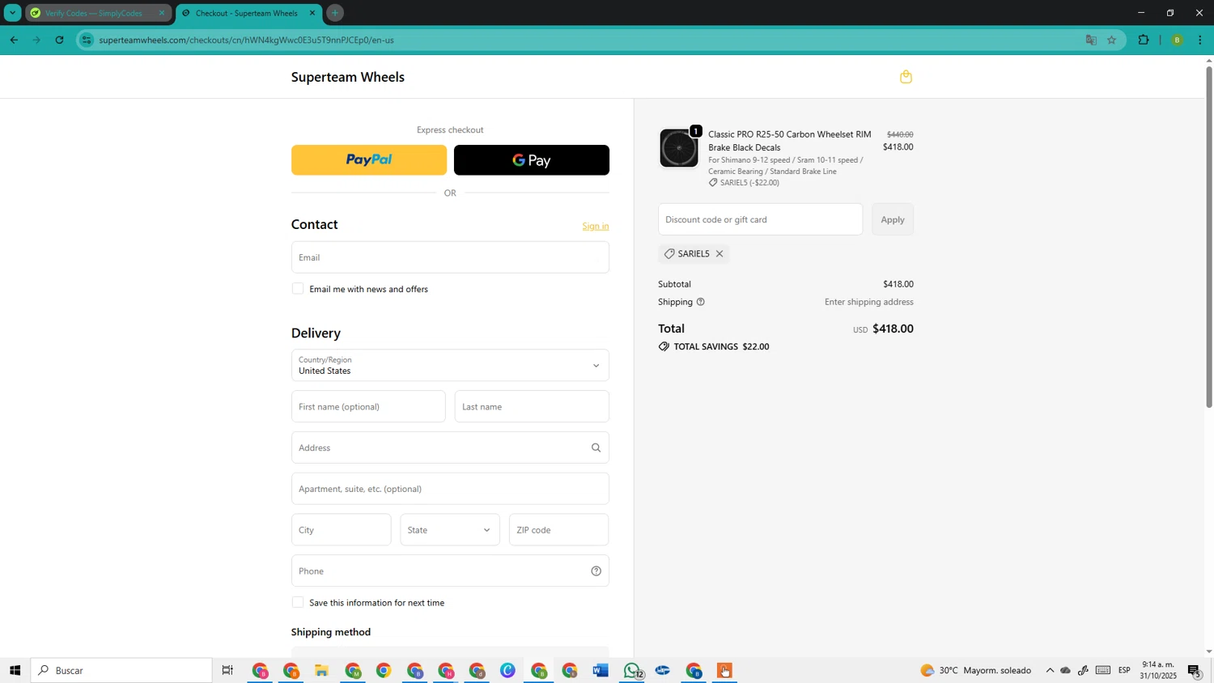Pay with the Google Pay button
The width and height of the screenshot is (1214, 683).
tap(532, 160)
